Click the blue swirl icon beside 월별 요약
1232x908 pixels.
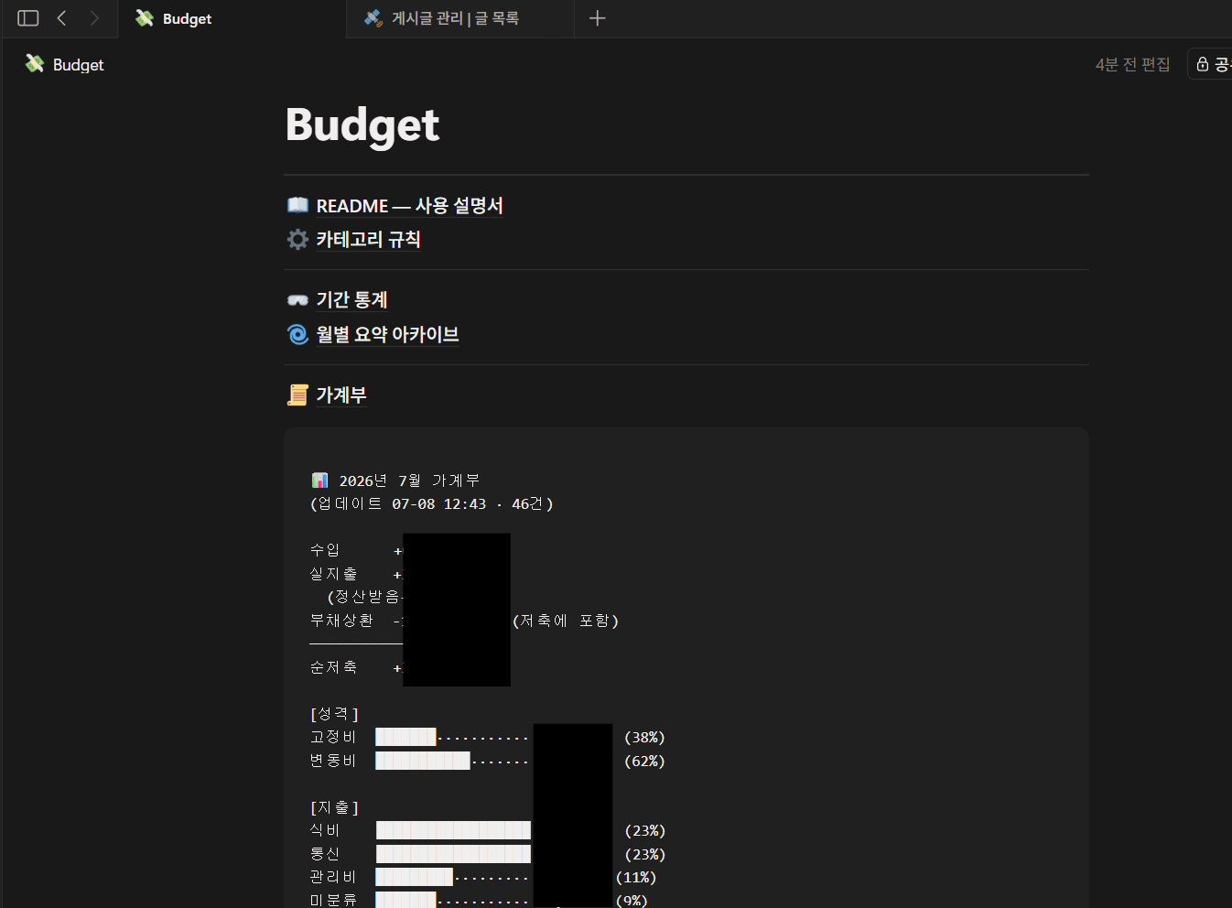tap(297, 334)
